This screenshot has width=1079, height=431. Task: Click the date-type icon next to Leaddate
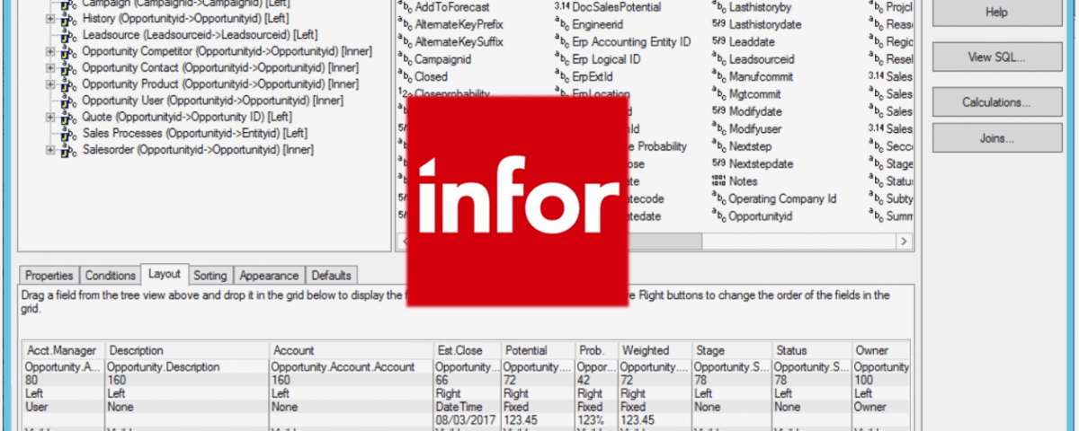(718, 41)
